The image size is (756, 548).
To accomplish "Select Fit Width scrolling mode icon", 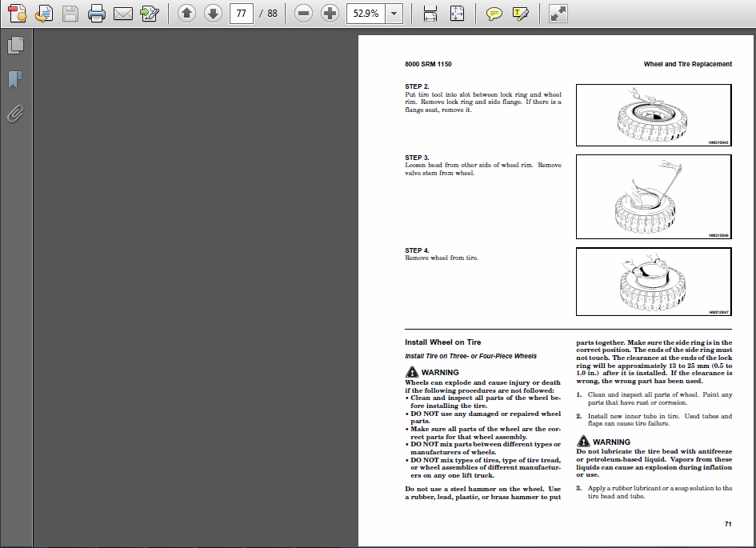I will pos(430,14).
